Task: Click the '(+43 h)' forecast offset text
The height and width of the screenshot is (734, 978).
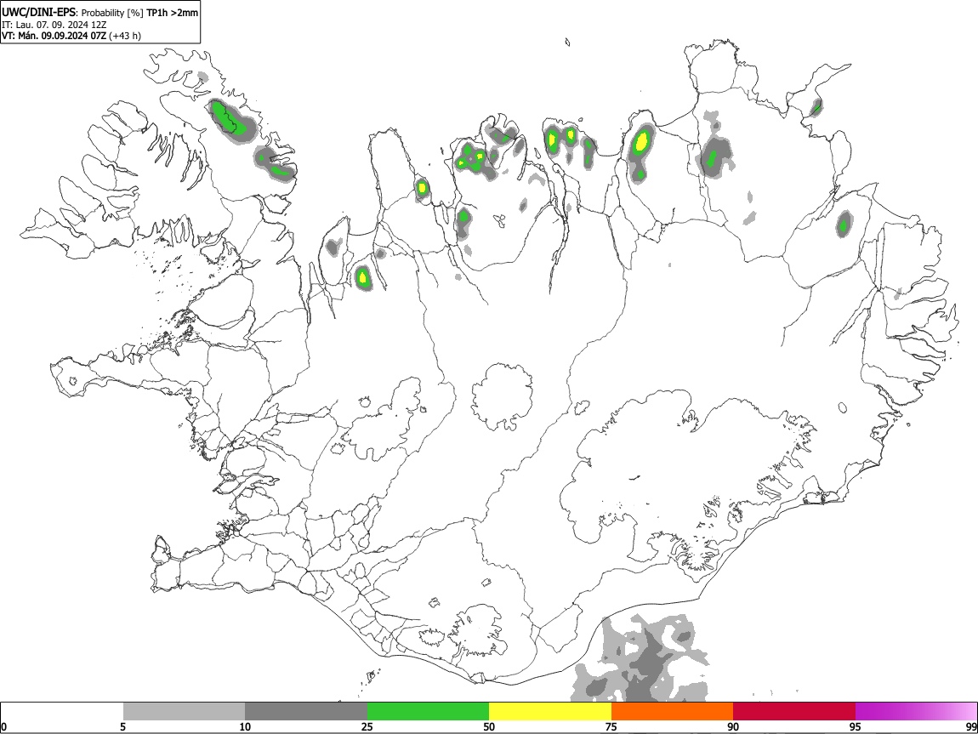Action: (125, 36)
